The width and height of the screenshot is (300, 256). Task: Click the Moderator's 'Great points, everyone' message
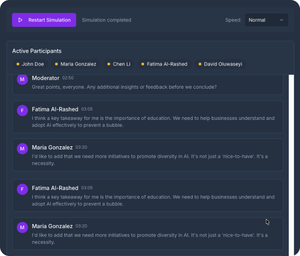click(124, 87)
